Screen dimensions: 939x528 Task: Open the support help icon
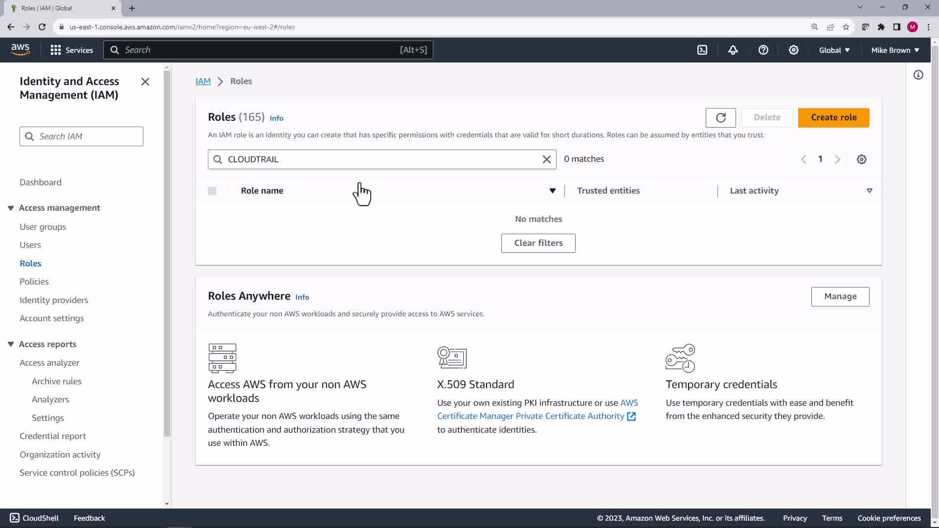(763, 50)
